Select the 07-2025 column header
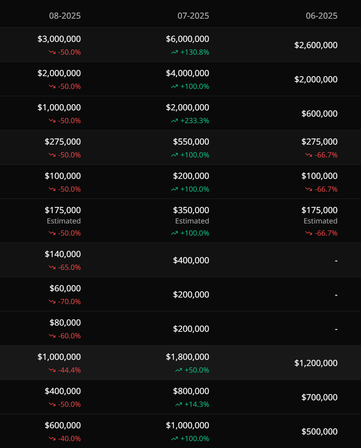 [x=193, y=16]
